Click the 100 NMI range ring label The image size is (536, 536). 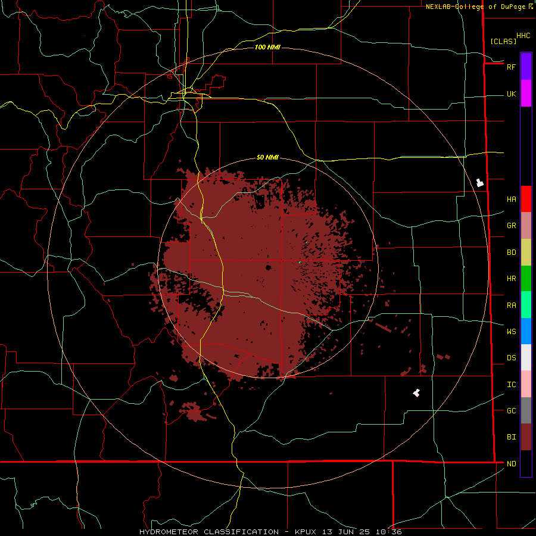[267, 47]
